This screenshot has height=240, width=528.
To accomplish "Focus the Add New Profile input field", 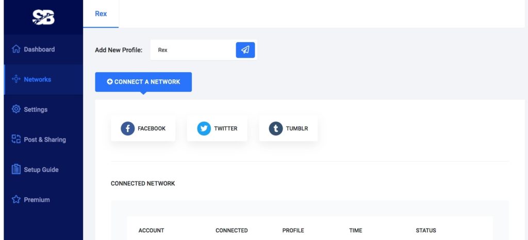I will 193,50.
